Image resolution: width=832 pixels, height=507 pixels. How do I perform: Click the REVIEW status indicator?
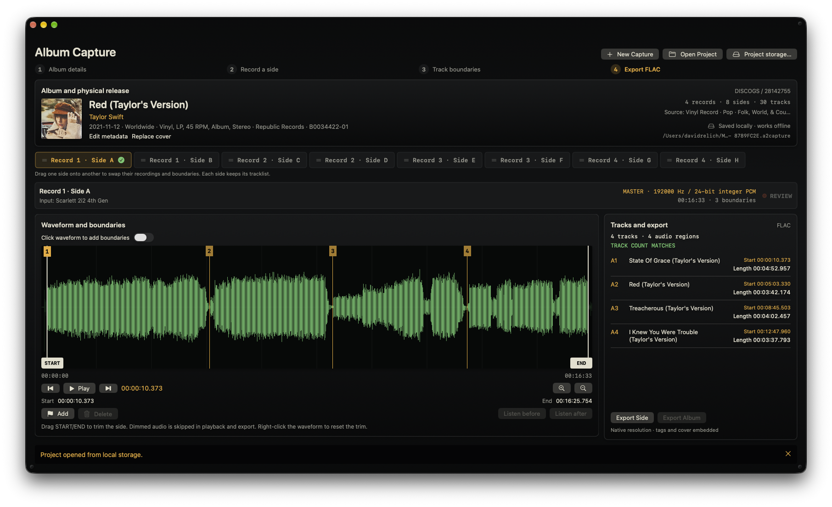tap(777, 196)
